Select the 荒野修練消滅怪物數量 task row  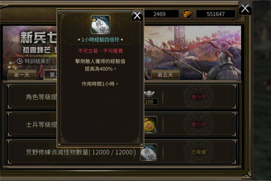pyautogui.click(x=121, y=152)
